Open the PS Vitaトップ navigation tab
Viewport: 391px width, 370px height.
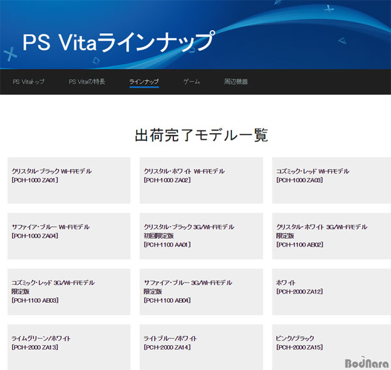(29, 82)
